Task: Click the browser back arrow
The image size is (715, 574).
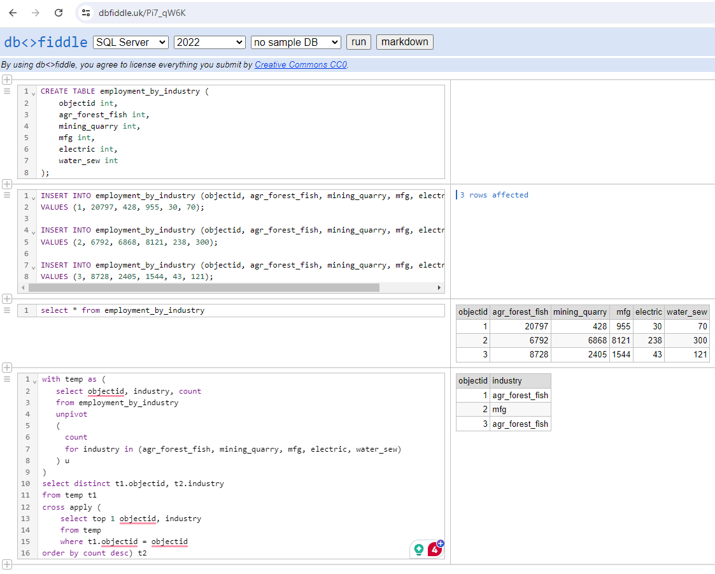Action: pos(13,12)
